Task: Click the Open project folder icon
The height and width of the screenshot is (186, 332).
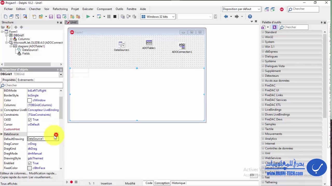Action: (x=41, y=17)
